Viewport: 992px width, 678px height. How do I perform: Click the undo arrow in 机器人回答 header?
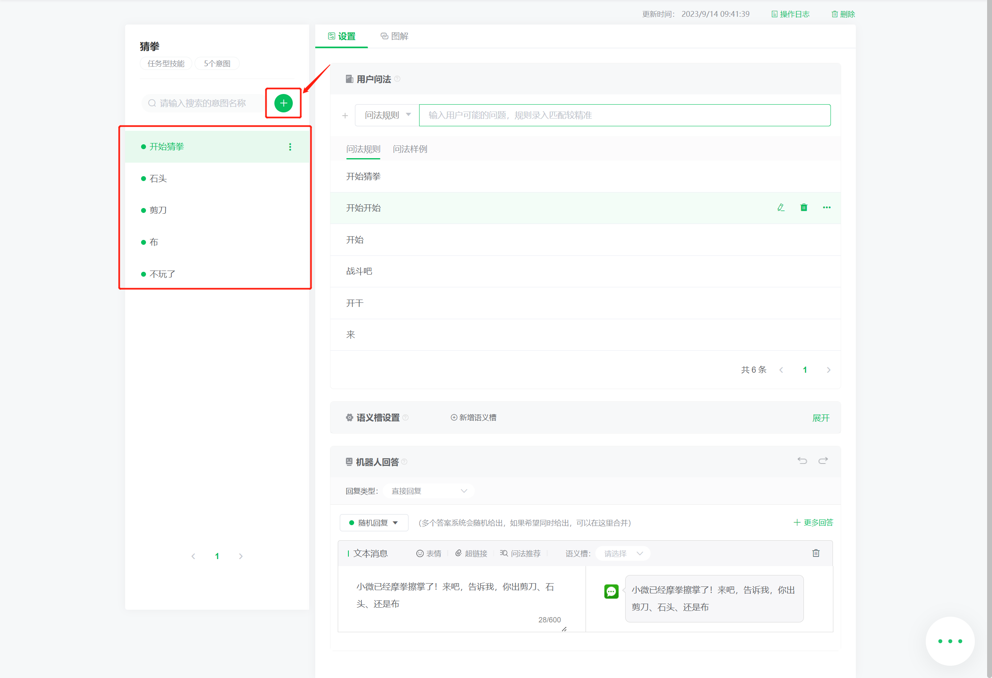803,461
